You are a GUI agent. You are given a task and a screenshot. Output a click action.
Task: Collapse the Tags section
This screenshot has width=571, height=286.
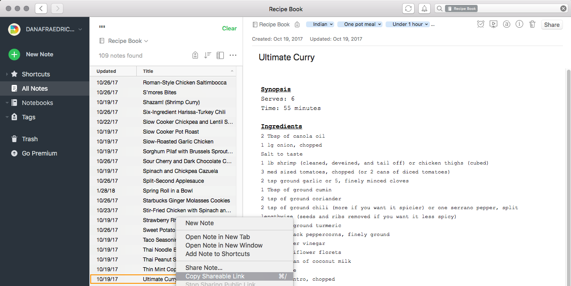7,117
